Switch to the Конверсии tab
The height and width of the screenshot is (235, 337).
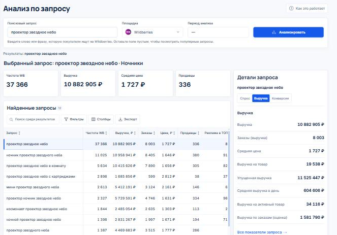[280, 98]
